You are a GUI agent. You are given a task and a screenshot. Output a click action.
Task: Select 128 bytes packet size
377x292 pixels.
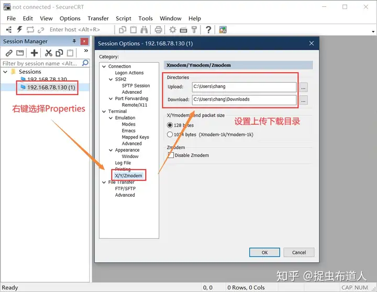pyautogui.click(x=170, y=125)
